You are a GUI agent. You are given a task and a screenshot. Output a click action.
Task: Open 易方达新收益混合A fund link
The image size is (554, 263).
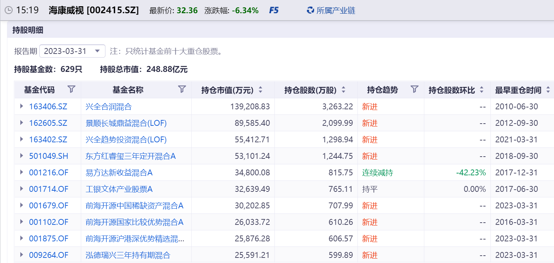click(x=119, y=173)
